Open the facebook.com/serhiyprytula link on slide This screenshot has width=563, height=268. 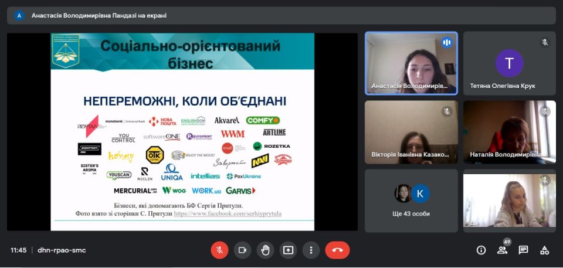[x=228, y=213]
